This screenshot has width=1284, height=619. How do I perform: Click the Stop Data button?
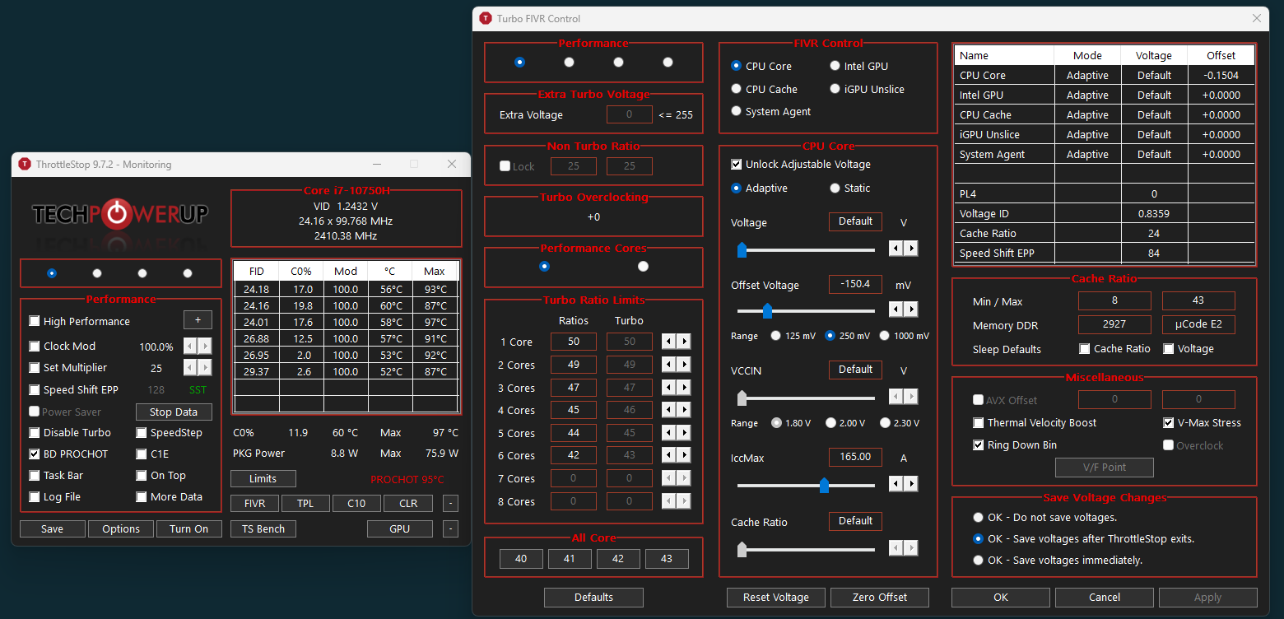174,412
